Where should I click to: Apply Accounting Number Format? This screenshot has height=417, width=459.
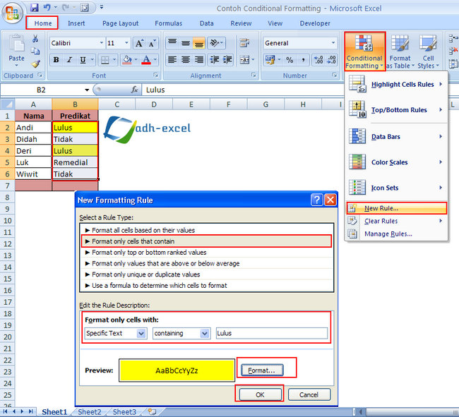270,60
